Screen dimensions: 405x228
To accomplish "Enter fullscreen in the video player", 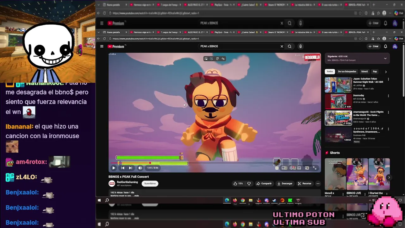I will click(x=315, y=168).
